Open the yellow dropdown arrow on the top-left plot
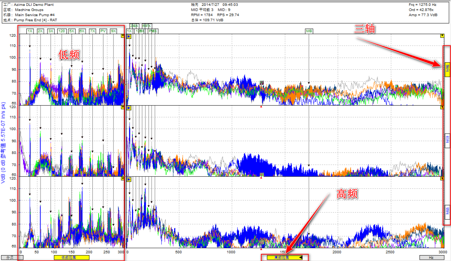The image size is (451, 261). click(x=122, y=36)
